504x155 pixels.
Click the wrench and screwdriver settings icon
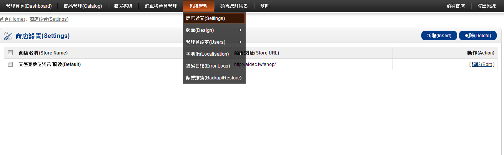(x=8, y=36)
